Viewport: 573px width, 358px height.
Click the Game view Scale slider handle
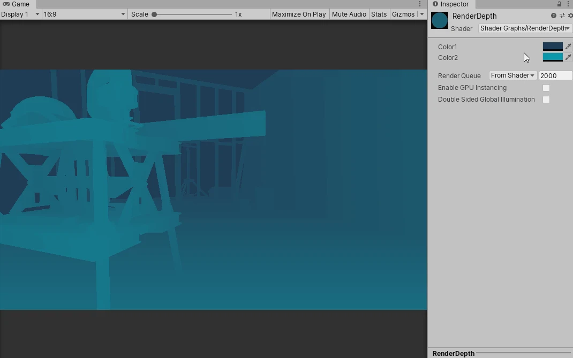click(154, 14)
